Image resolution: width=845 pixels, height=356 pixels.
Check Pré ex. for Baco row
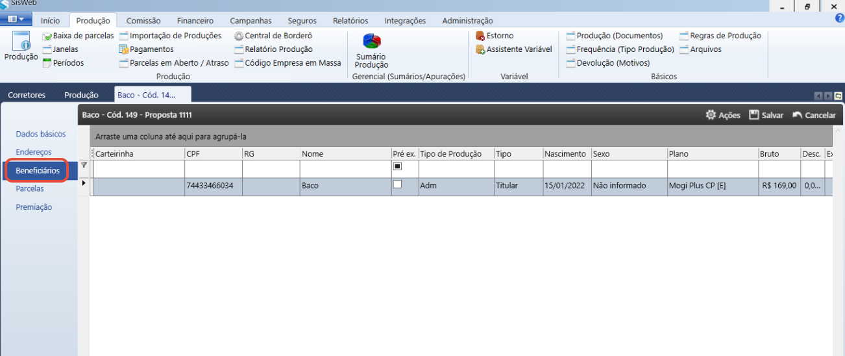(x=397, y=184)
